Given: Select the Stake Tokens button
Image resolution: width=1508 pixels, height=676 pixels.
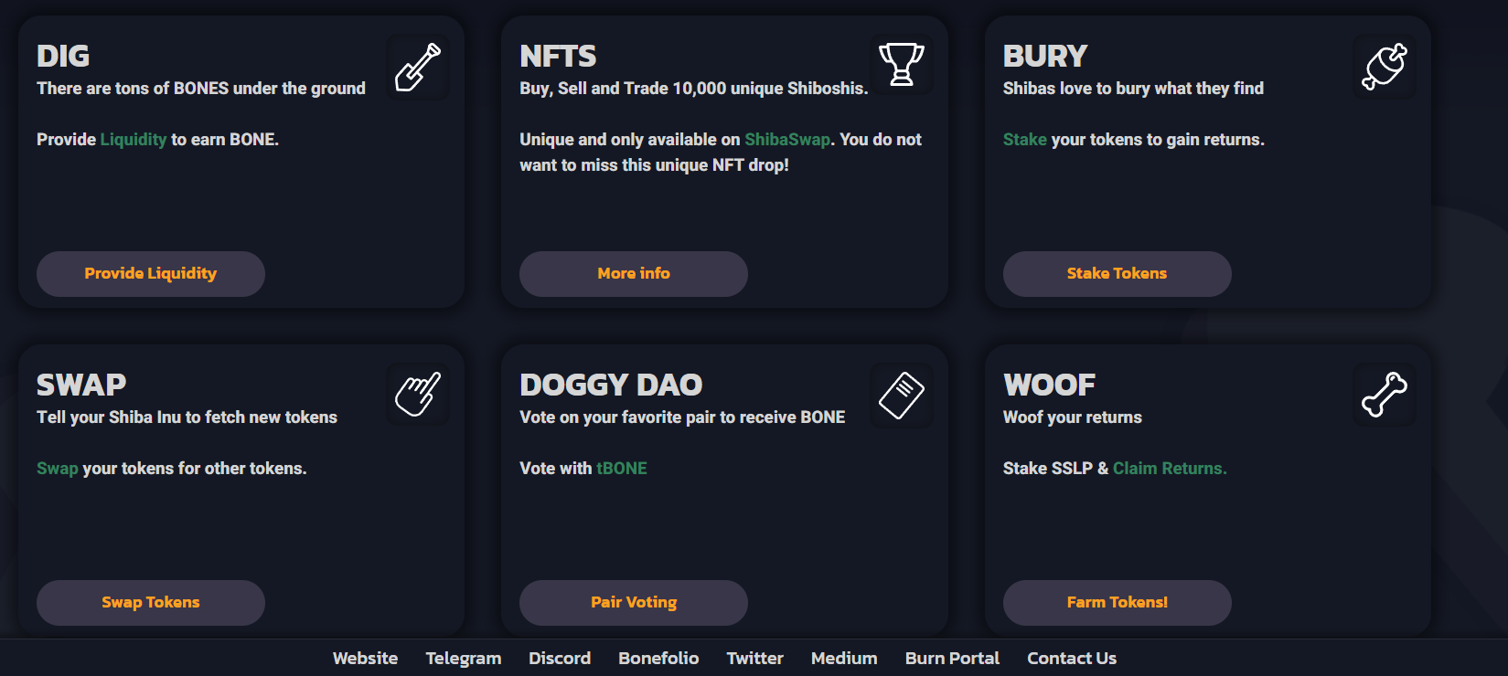Looking at the screenshot, I should coord(1118,274).
